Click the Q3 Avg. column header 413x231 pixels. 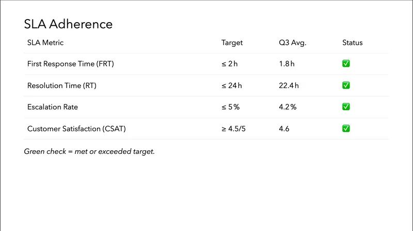point(292,43)
